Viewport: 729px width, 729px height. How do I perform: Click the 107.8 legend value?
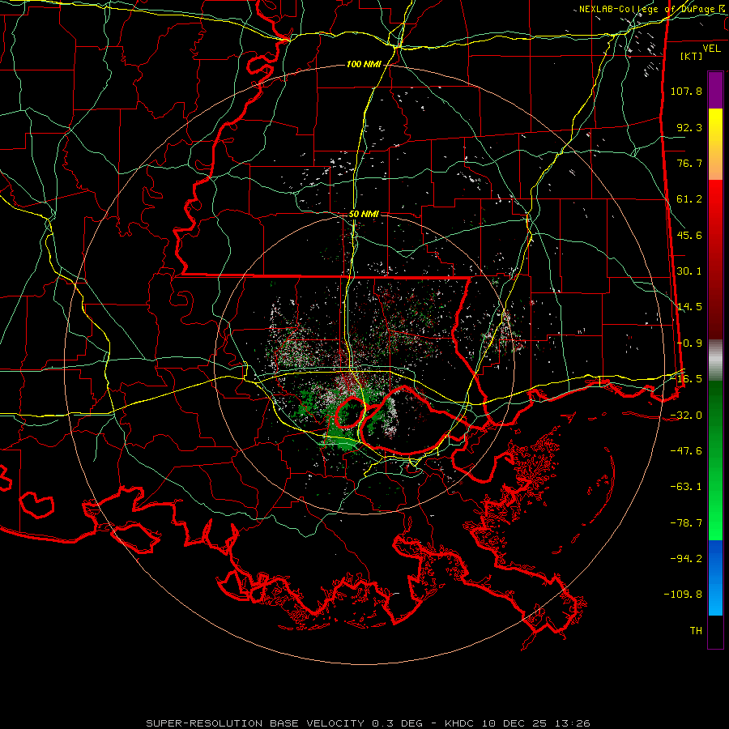tap(686, 91)
